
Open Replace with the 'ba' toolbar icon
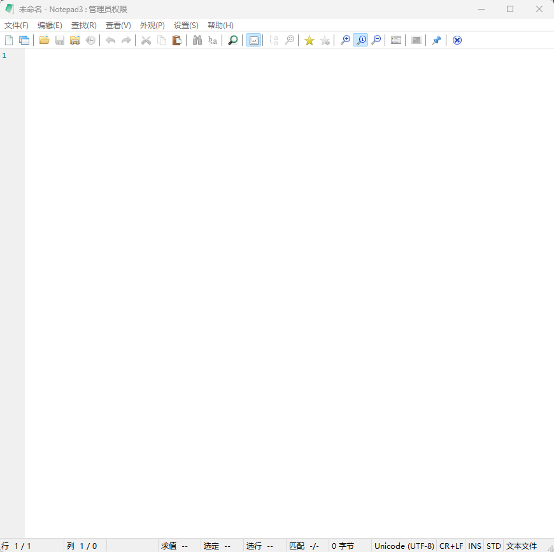coord(212,40)
